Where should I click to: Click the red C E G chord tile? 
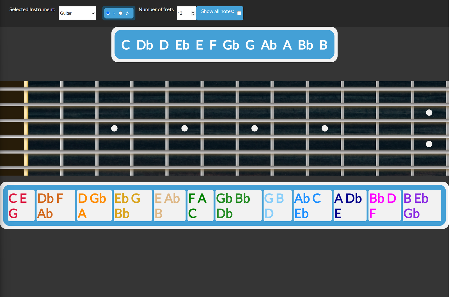coord(21,206)
